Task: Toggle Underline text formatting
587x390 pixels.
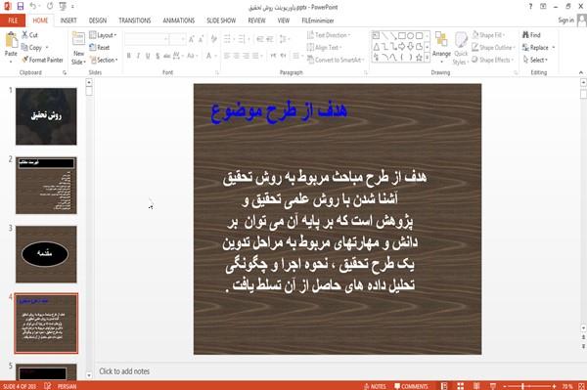Action: pyautogui.click(x=148, y=56)
